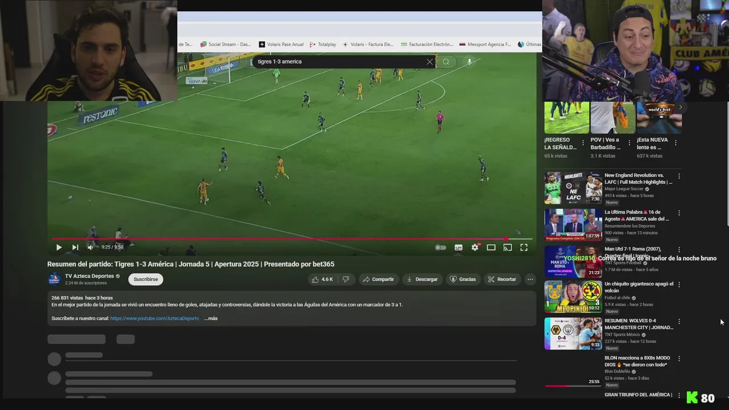729x410 pixels.
Task: Like the video with thumbs up
Action: pos(322,279)
